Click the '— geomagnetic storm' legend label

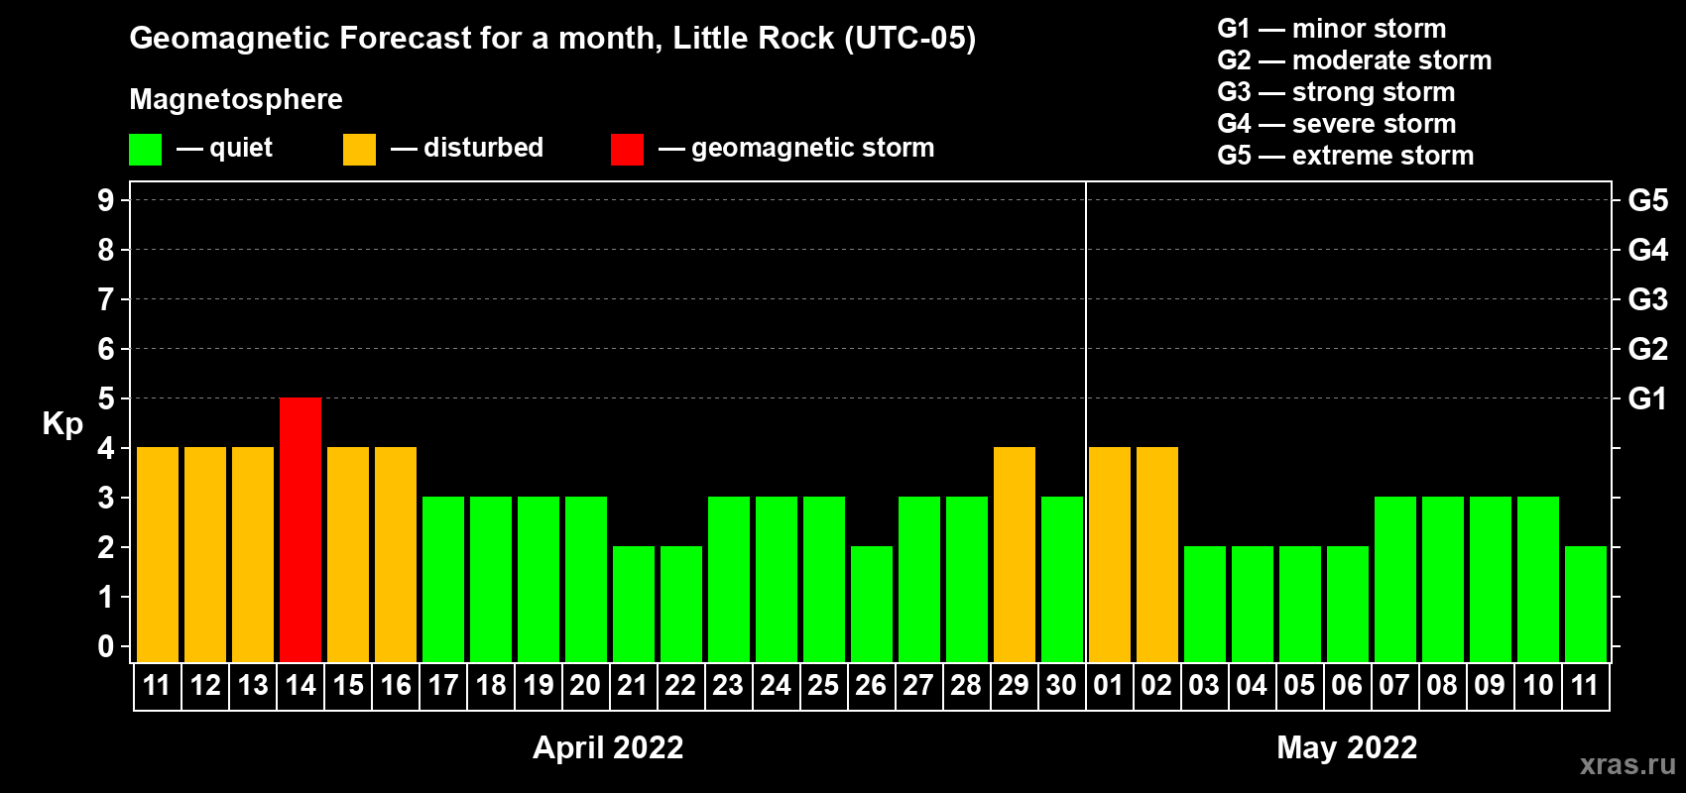(x=796, y=148)
